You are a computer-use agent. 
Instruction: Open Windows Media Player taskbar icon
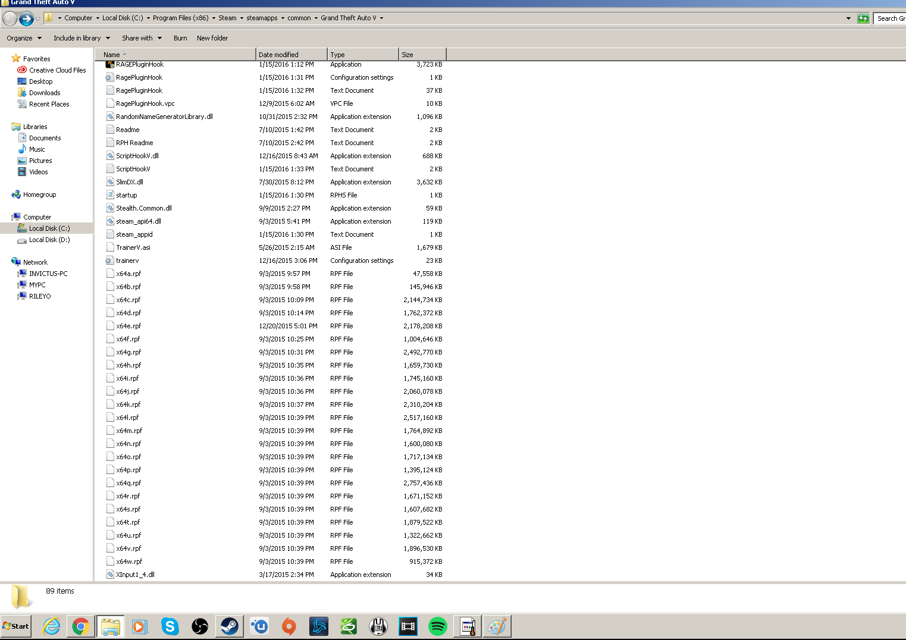(x=140, y=626)
